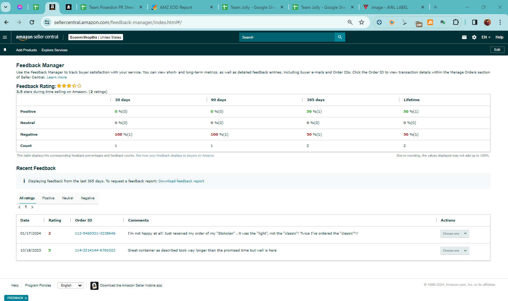Screen dimensions: 508x301
Task: Click Program Policies footer link
Action: pyautogui.click(x=38, y=285)
